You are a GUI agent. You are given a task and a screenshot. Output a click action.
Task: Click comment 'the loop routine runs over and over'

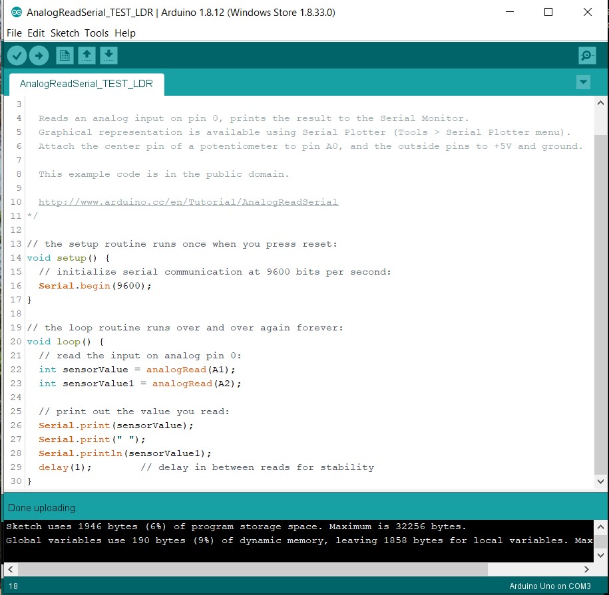[x=149, y=328]
